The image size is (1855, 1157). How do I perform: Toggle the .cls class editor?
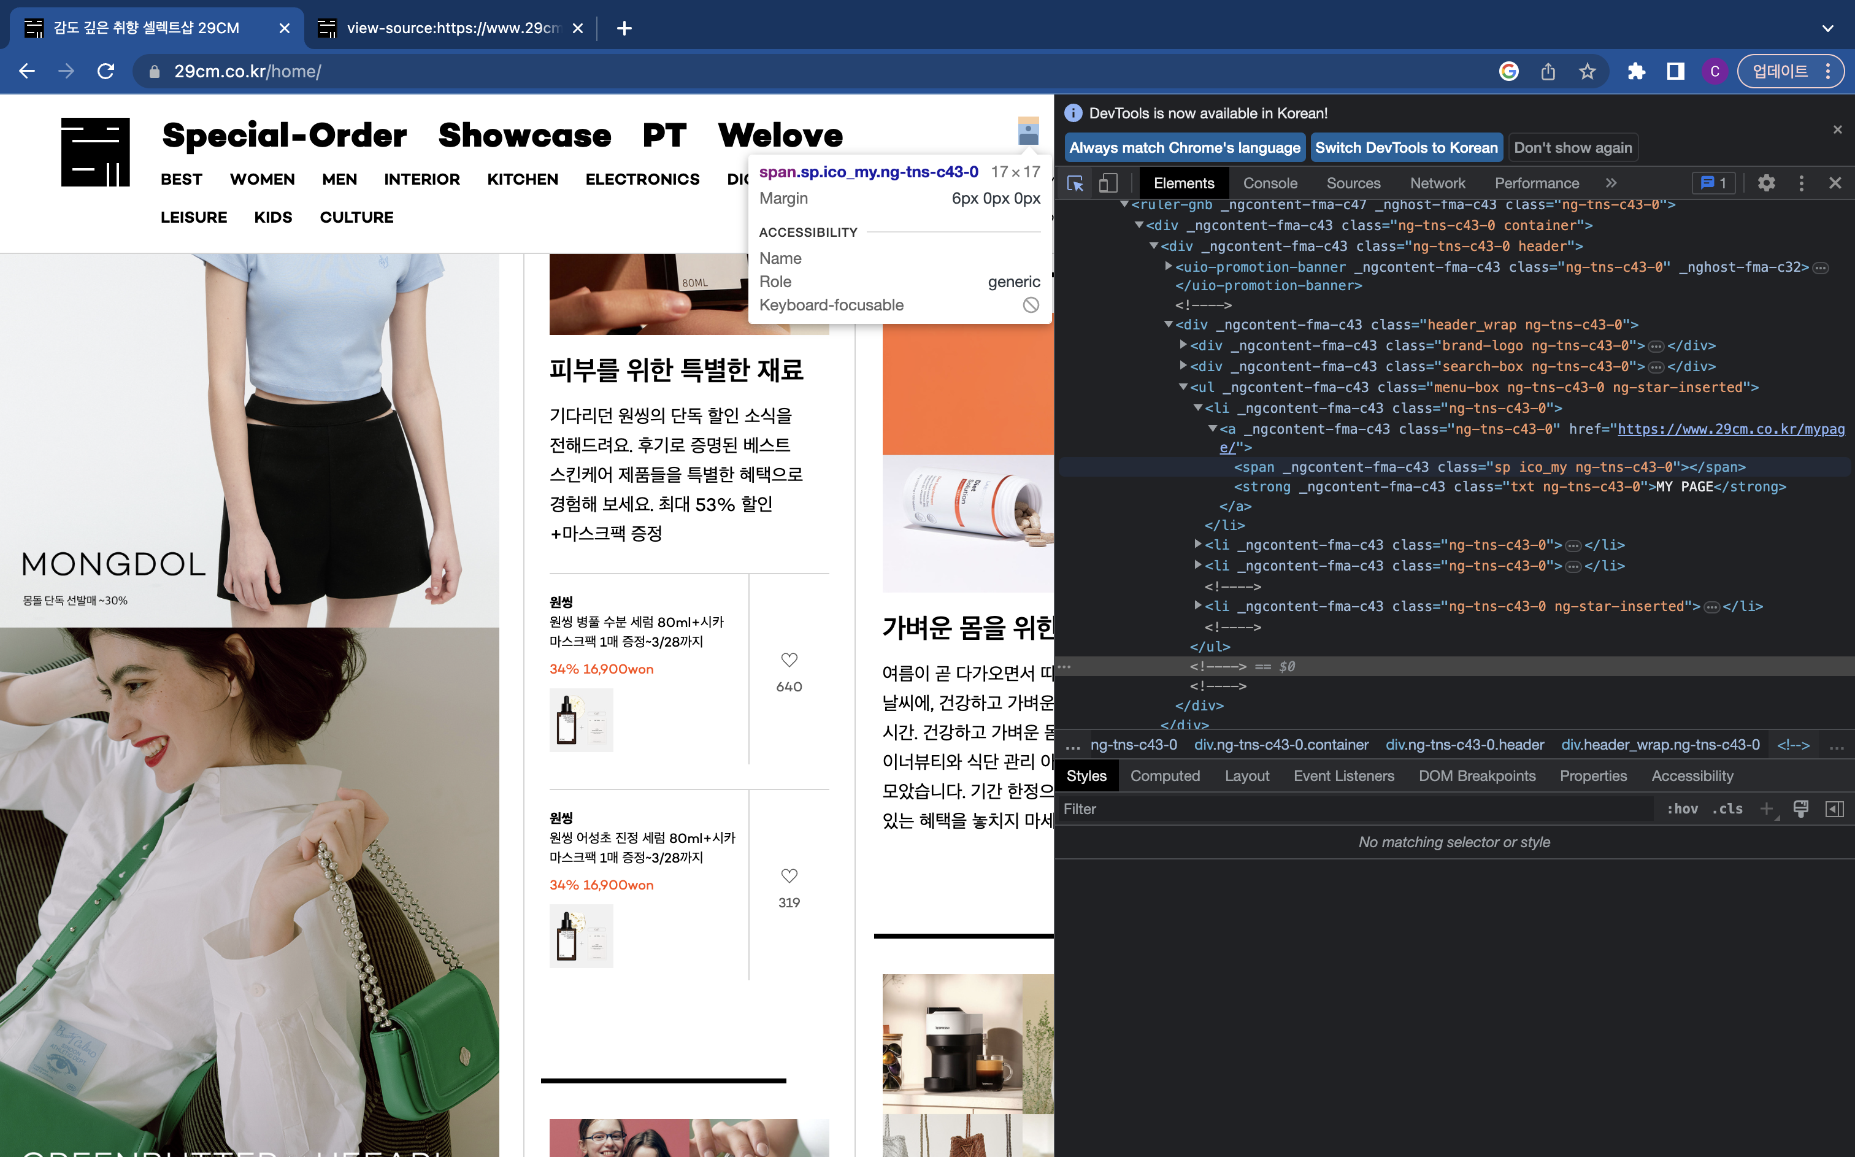[x=1727, y=809]
